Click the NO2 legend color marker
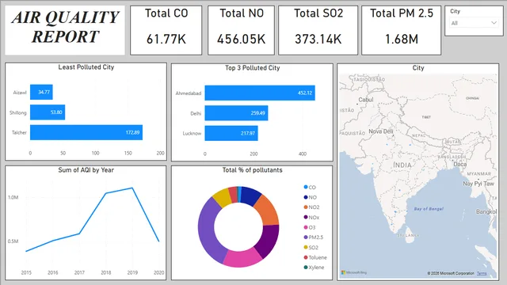Screen dimensions: 507x285 306,207
